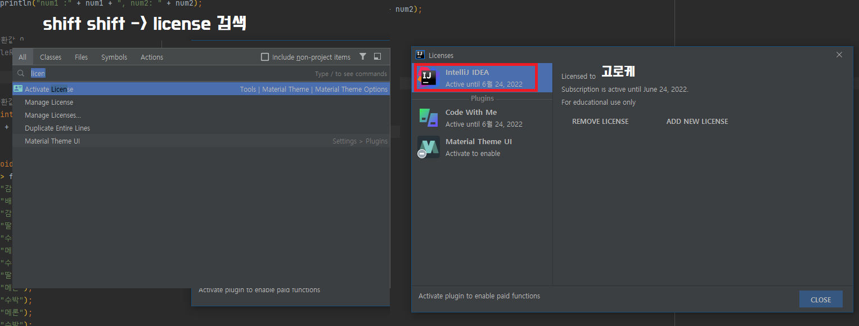The height and width of the screenshot is (326, 859).
Task: Open the search filter funnel icon
Action: tap(363, 56)
